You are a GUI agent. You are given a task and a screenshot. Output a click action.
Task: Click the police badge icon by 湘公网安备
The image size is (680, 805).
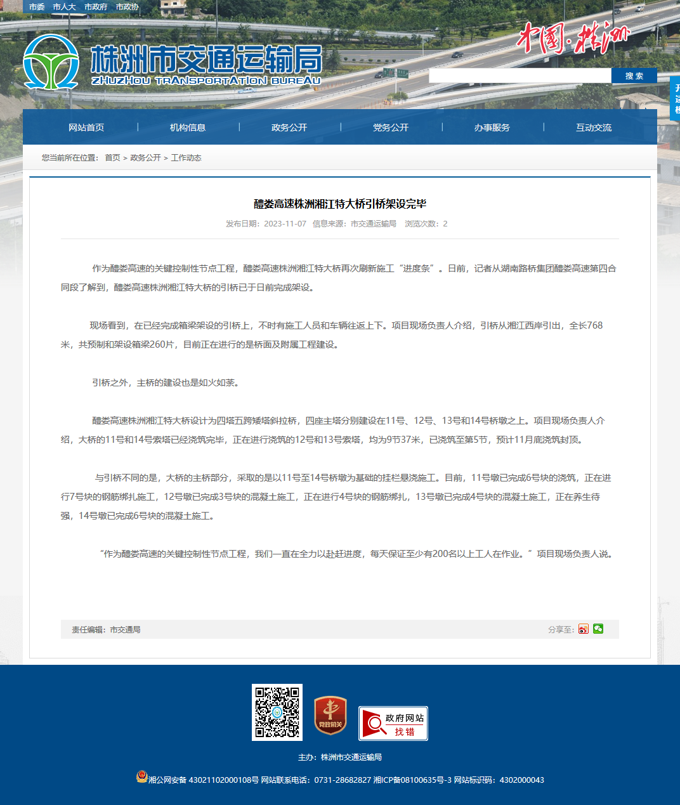[x=142, y=776]
